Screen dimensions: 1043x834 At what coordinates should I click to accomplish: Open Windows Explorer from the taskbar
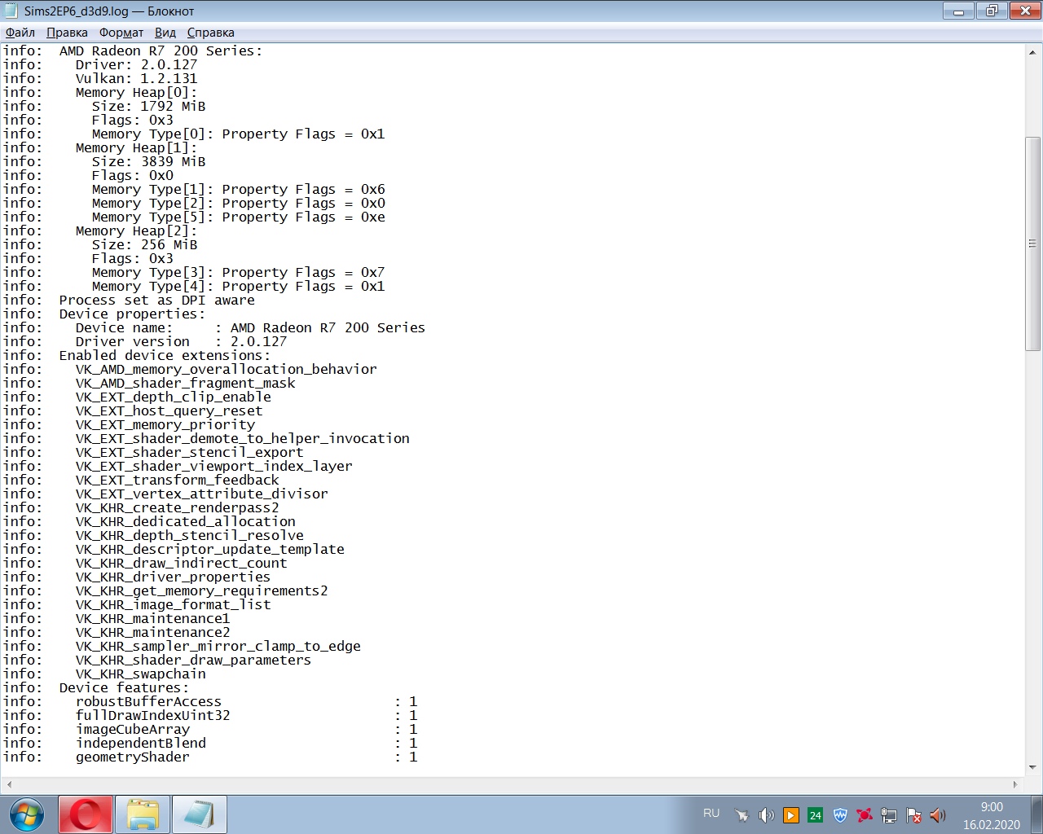[x=143, y=814]
